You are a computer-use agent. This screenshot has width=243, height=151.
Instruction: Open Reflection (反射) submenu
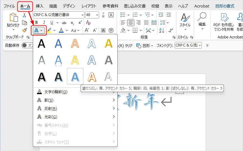click(75, 108)
